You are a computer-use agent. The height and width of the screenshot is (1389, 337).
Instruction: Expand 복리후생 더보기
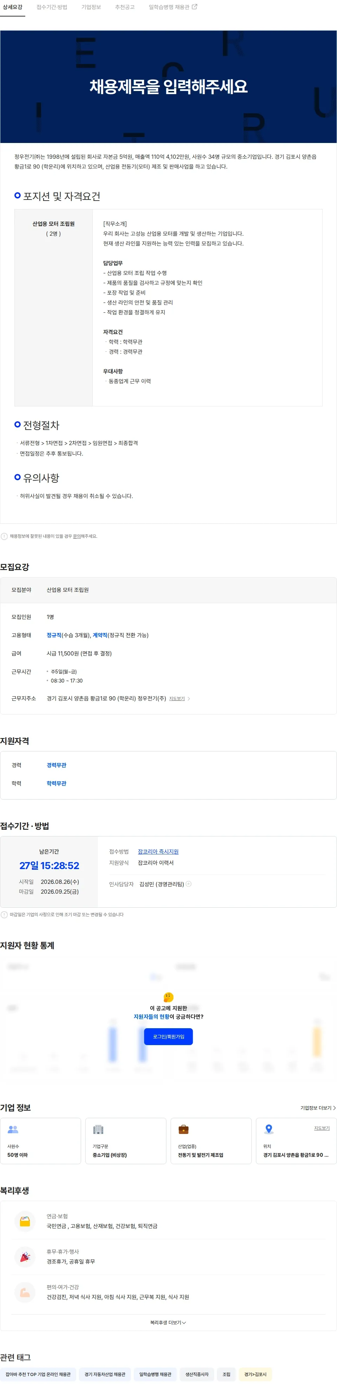coord(168,1323)
